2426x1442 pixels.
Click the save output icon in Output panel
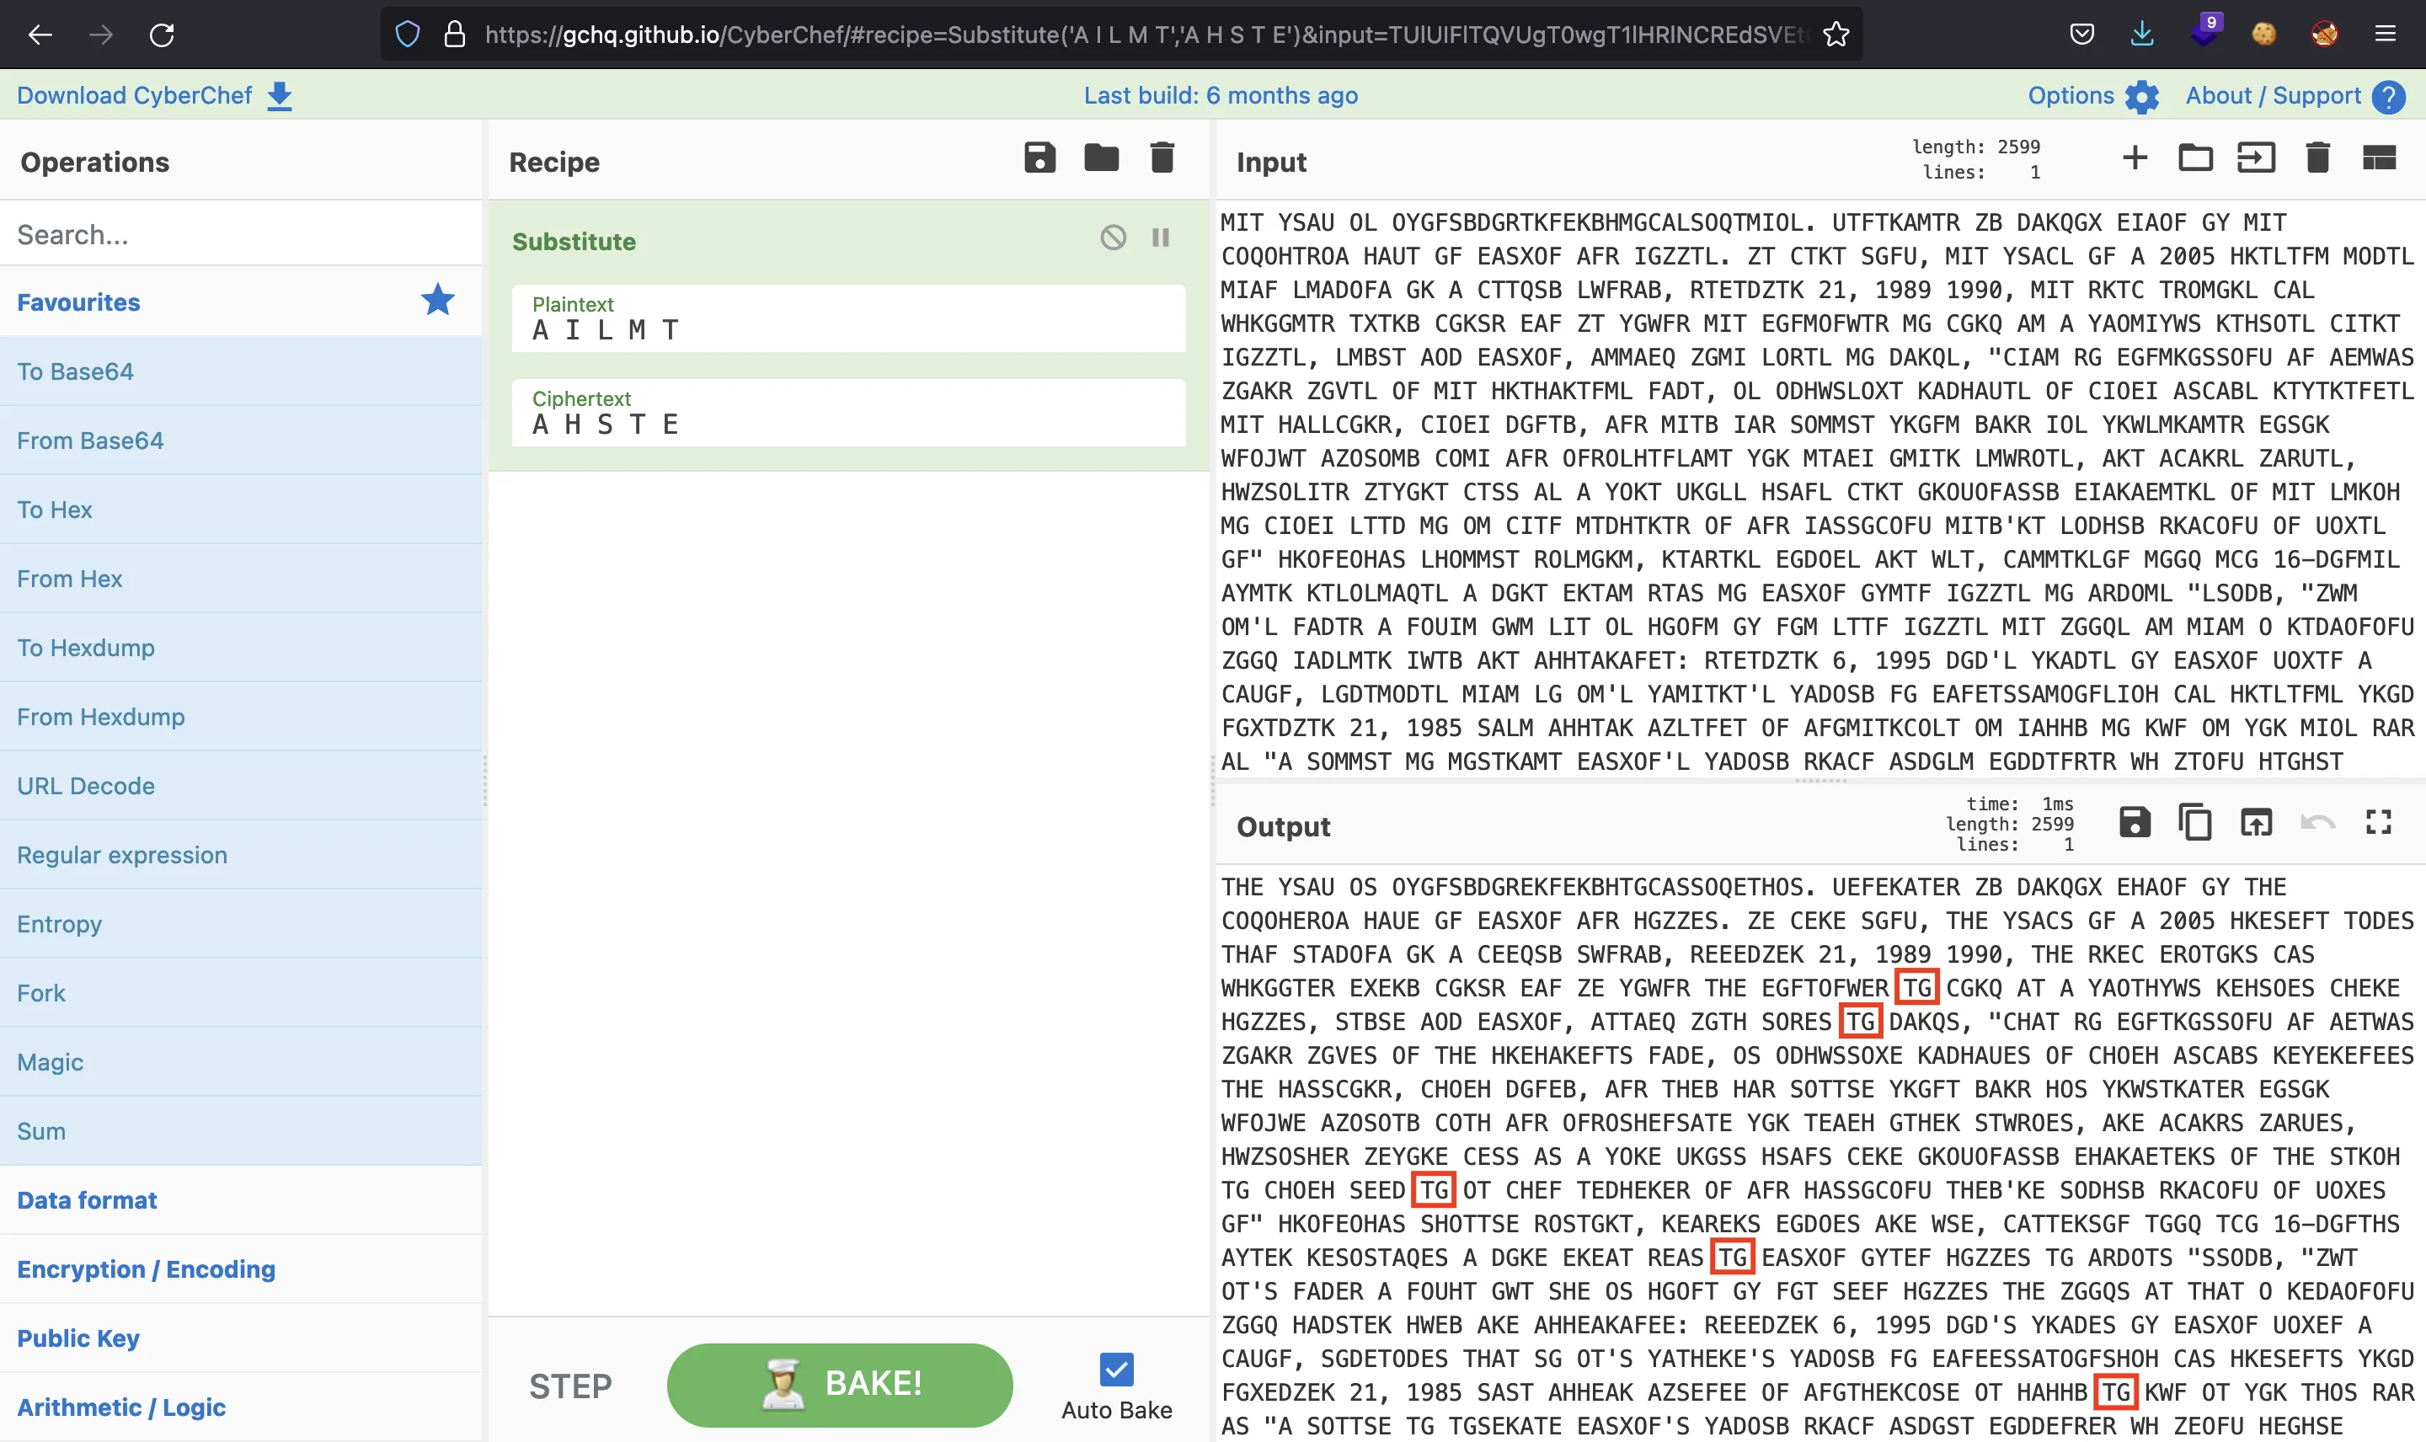pos(2135,824)
